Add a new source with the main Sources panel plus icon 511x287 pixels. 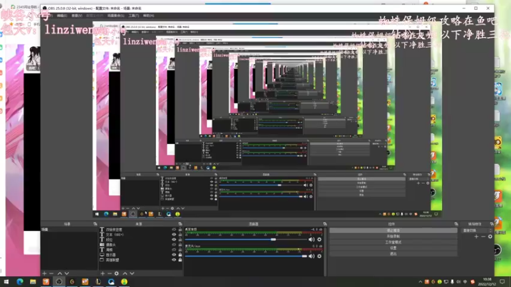[102, 274]
